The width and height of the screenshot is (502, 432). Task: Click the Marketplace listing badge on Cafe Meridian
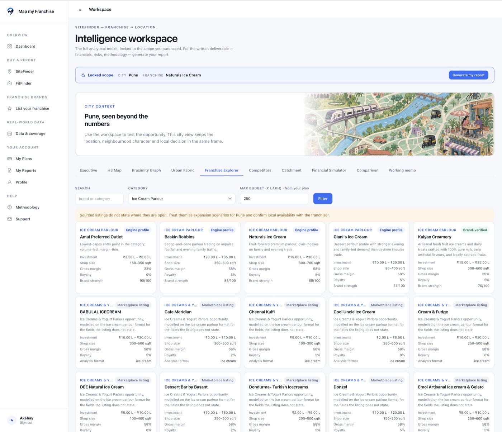[x=218, y=305]
